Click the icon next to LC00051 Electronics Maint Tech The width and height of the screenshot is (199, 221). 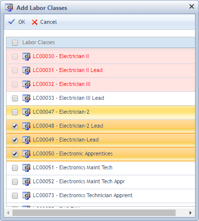click(x=26, y=168)
